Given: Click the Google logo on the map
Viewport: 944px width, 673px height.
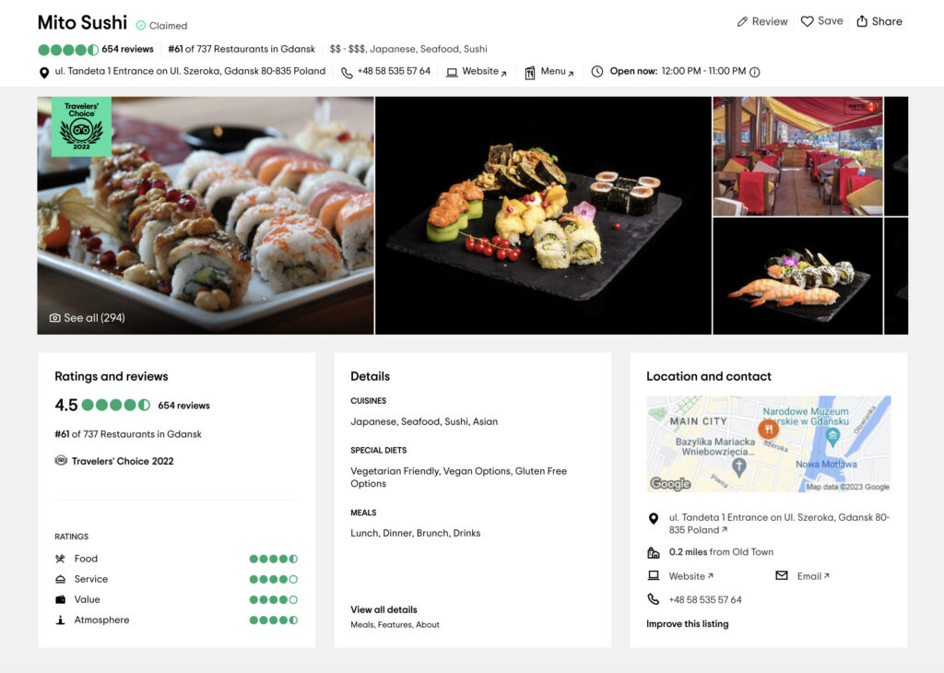Looking at the screenshot, I should 670,483.
